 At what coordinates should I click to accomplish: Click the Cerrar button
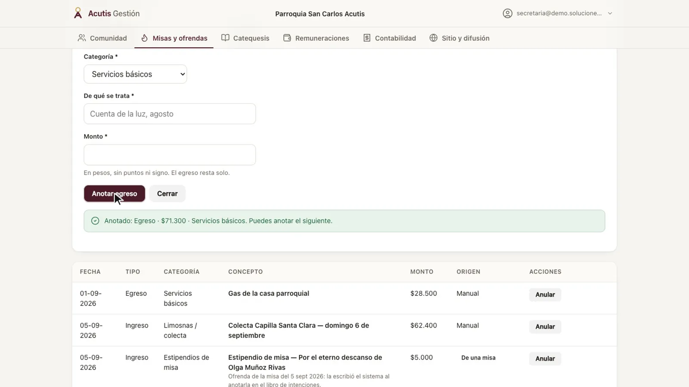pyautogui.click(x=167, y=193)
